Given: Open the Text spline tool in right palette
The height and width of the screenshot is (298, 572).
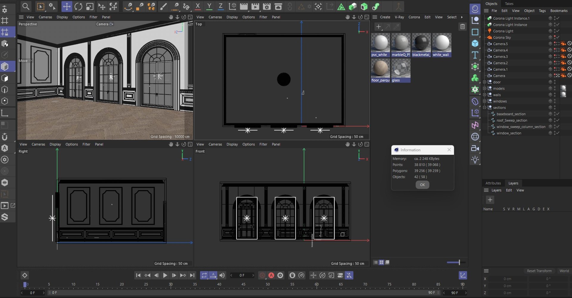Looking at the screenshot, I should 475,55.
